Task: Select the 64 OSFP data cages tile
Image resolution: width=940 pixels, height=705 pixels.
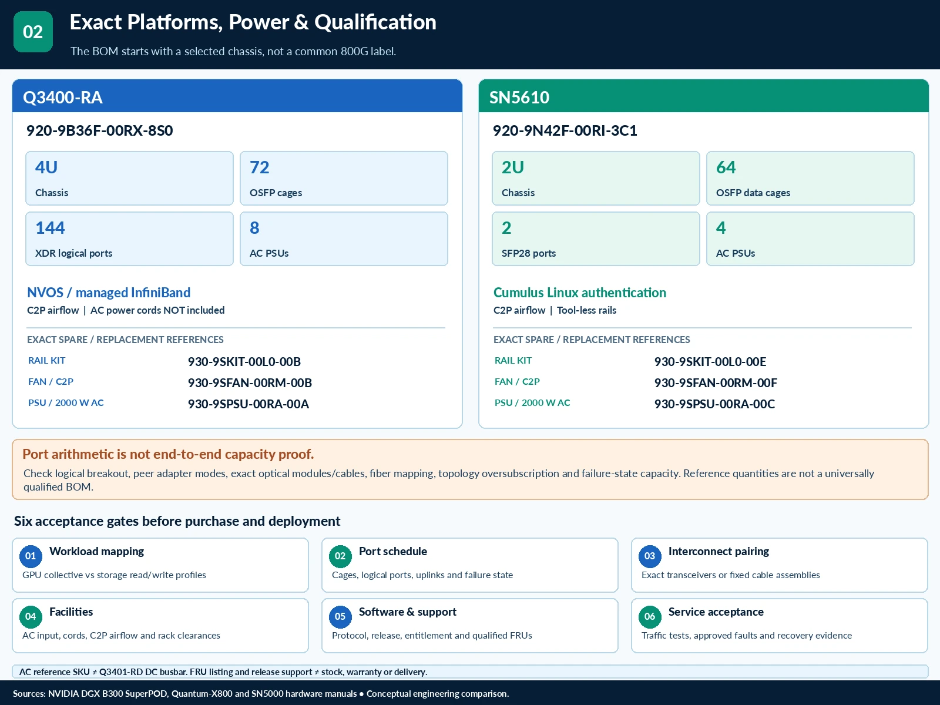Action: (810, 179)
